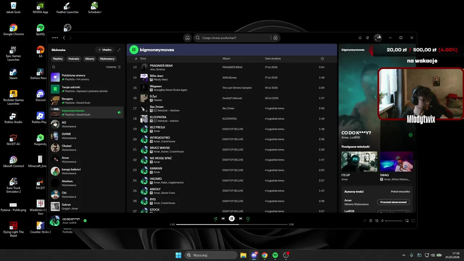Sort by the Tytuł column header
This screenshot has height=261, width=464.
pyautogui.click(x=143, y=58)
